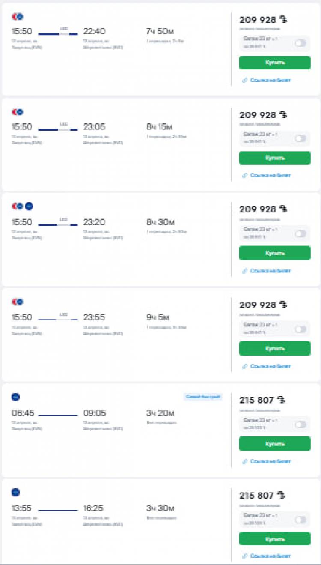Click the fastest-flight badge on 06:45 flight
Screen dimensions: 321x565
click(x=203, y=397)
